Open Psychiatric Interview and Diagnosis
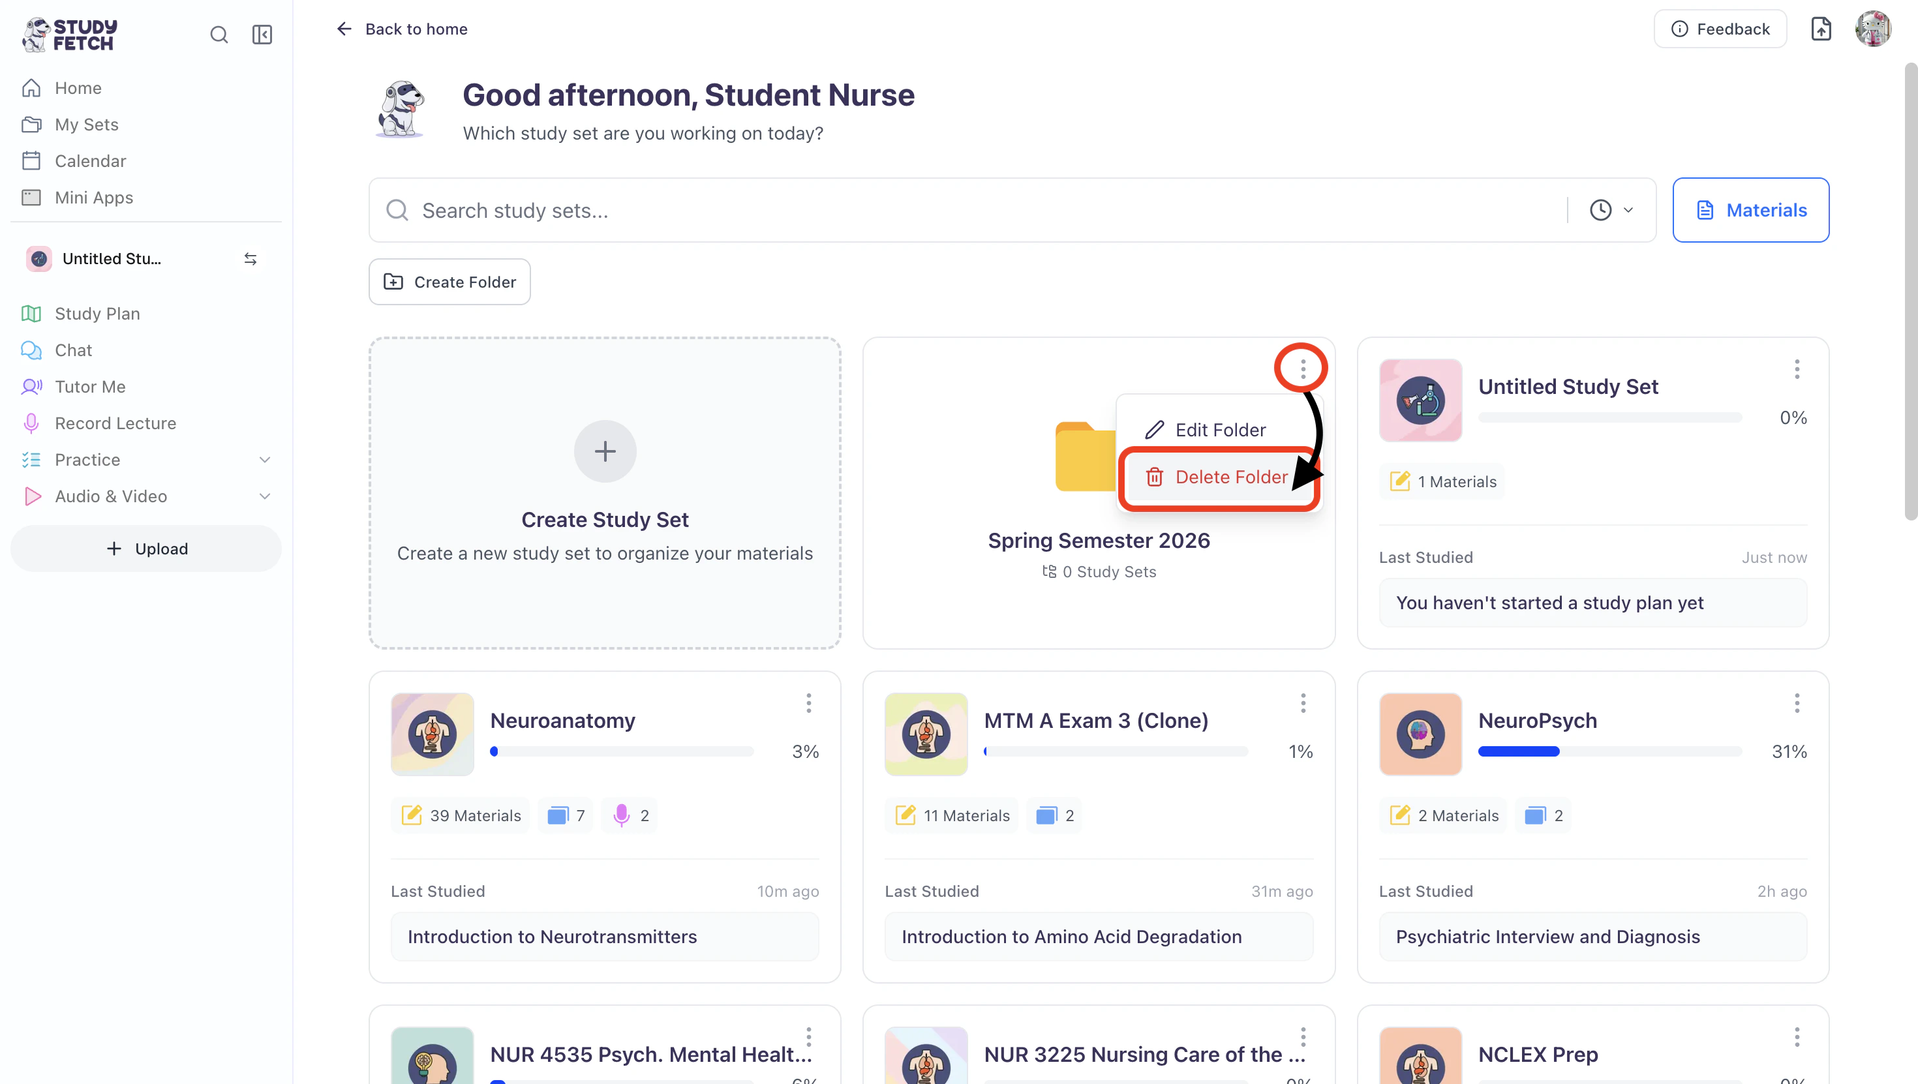 (x=1593, y=937)
